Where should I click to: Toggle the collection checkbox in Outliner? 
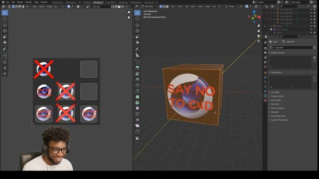pos(271,29)
